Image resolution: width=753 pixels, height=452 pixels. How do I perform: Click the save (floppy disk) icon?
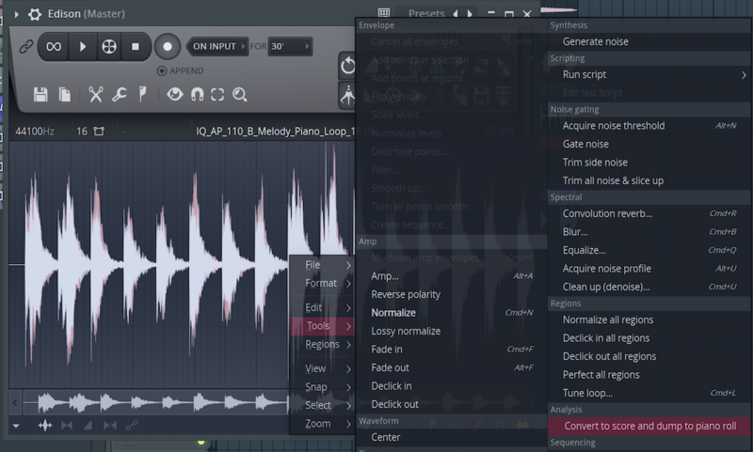tap(40, 94)
